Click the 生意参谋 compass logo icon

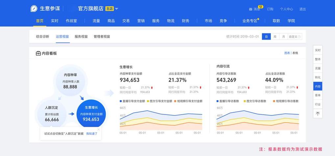(x=34, y=9)
